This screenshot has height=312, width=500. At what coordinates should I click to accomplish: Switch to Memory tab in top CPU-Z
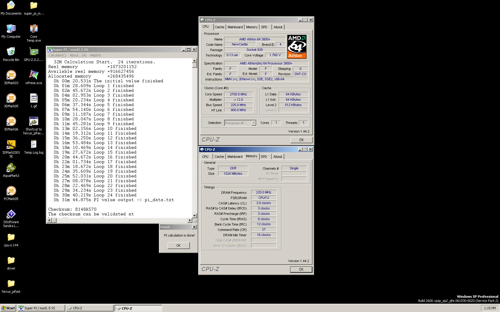[x=252, y=27]
